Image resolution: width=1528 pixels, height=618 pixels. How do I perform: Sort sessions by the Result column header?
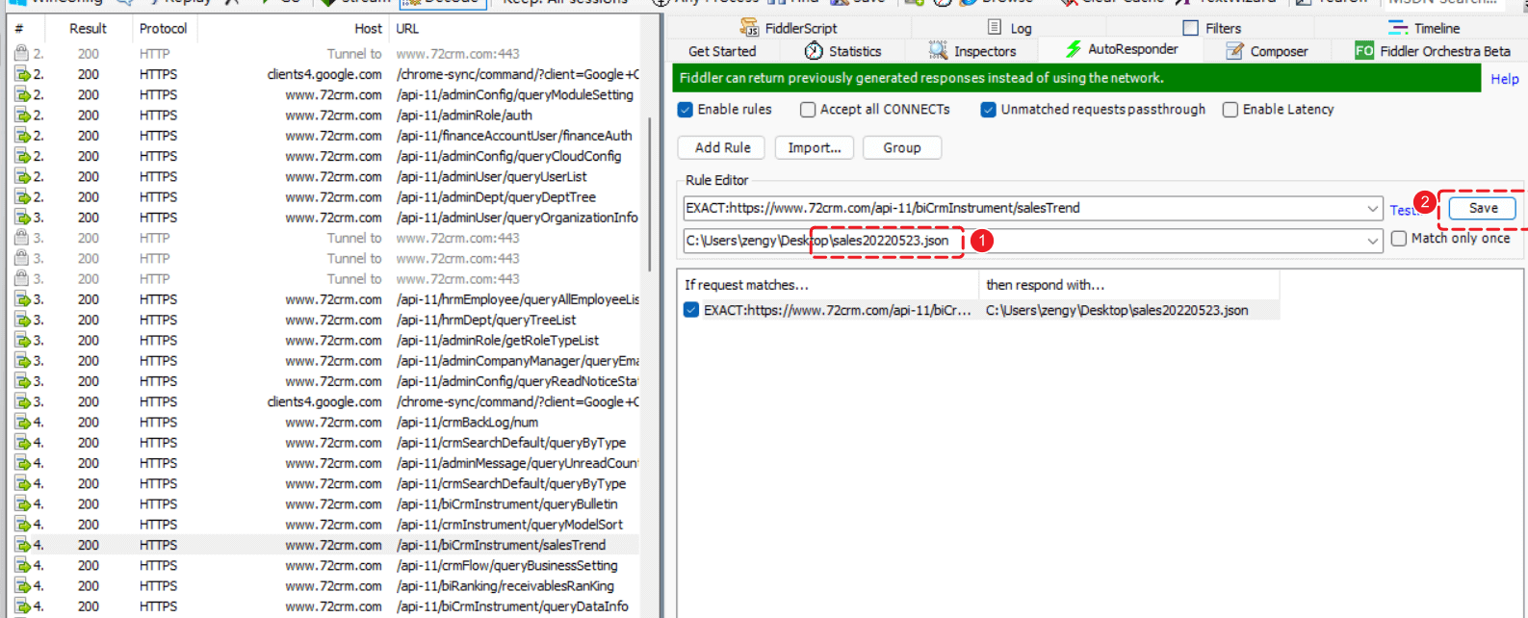point(88,29)
